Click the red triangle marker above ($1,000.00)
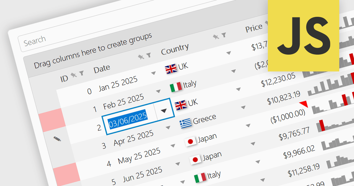 304,104
